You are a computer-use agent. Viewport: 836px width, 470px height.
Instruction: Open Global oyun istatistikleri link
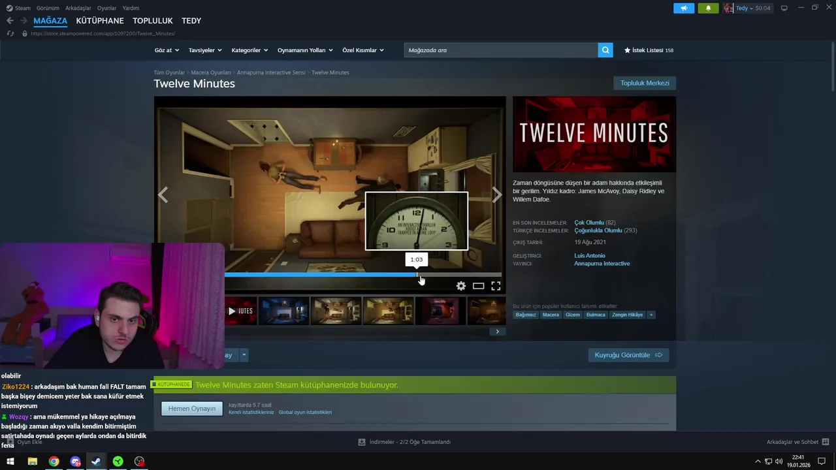point(305,413)
